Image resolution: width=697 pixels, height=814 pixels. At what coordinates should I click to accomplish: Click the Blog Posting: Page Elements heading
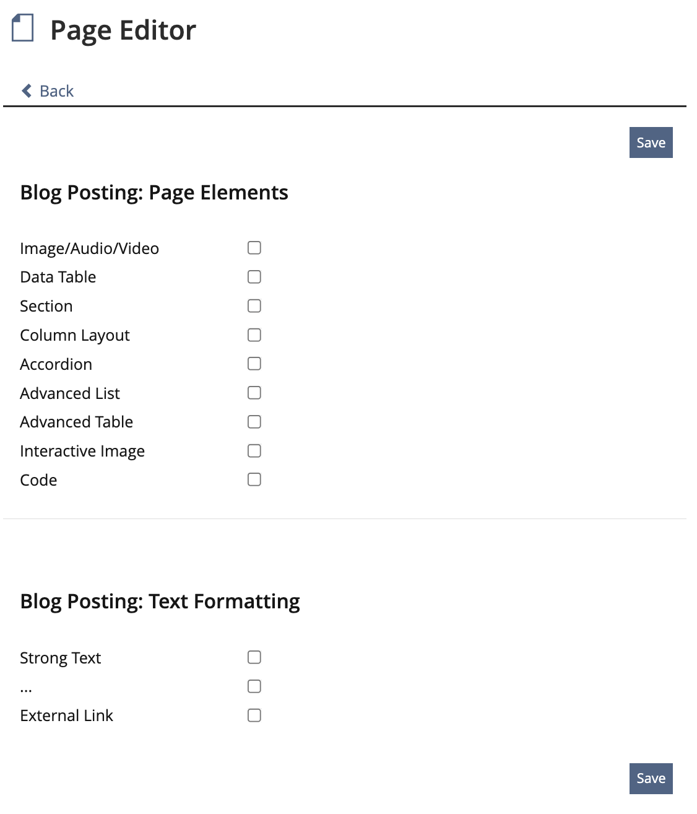pos(154,193)
